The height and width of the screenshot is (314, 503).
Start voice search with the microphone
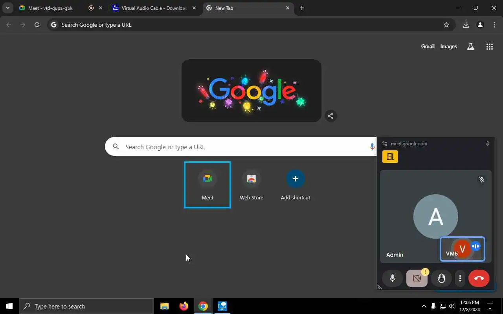[372, 146]
